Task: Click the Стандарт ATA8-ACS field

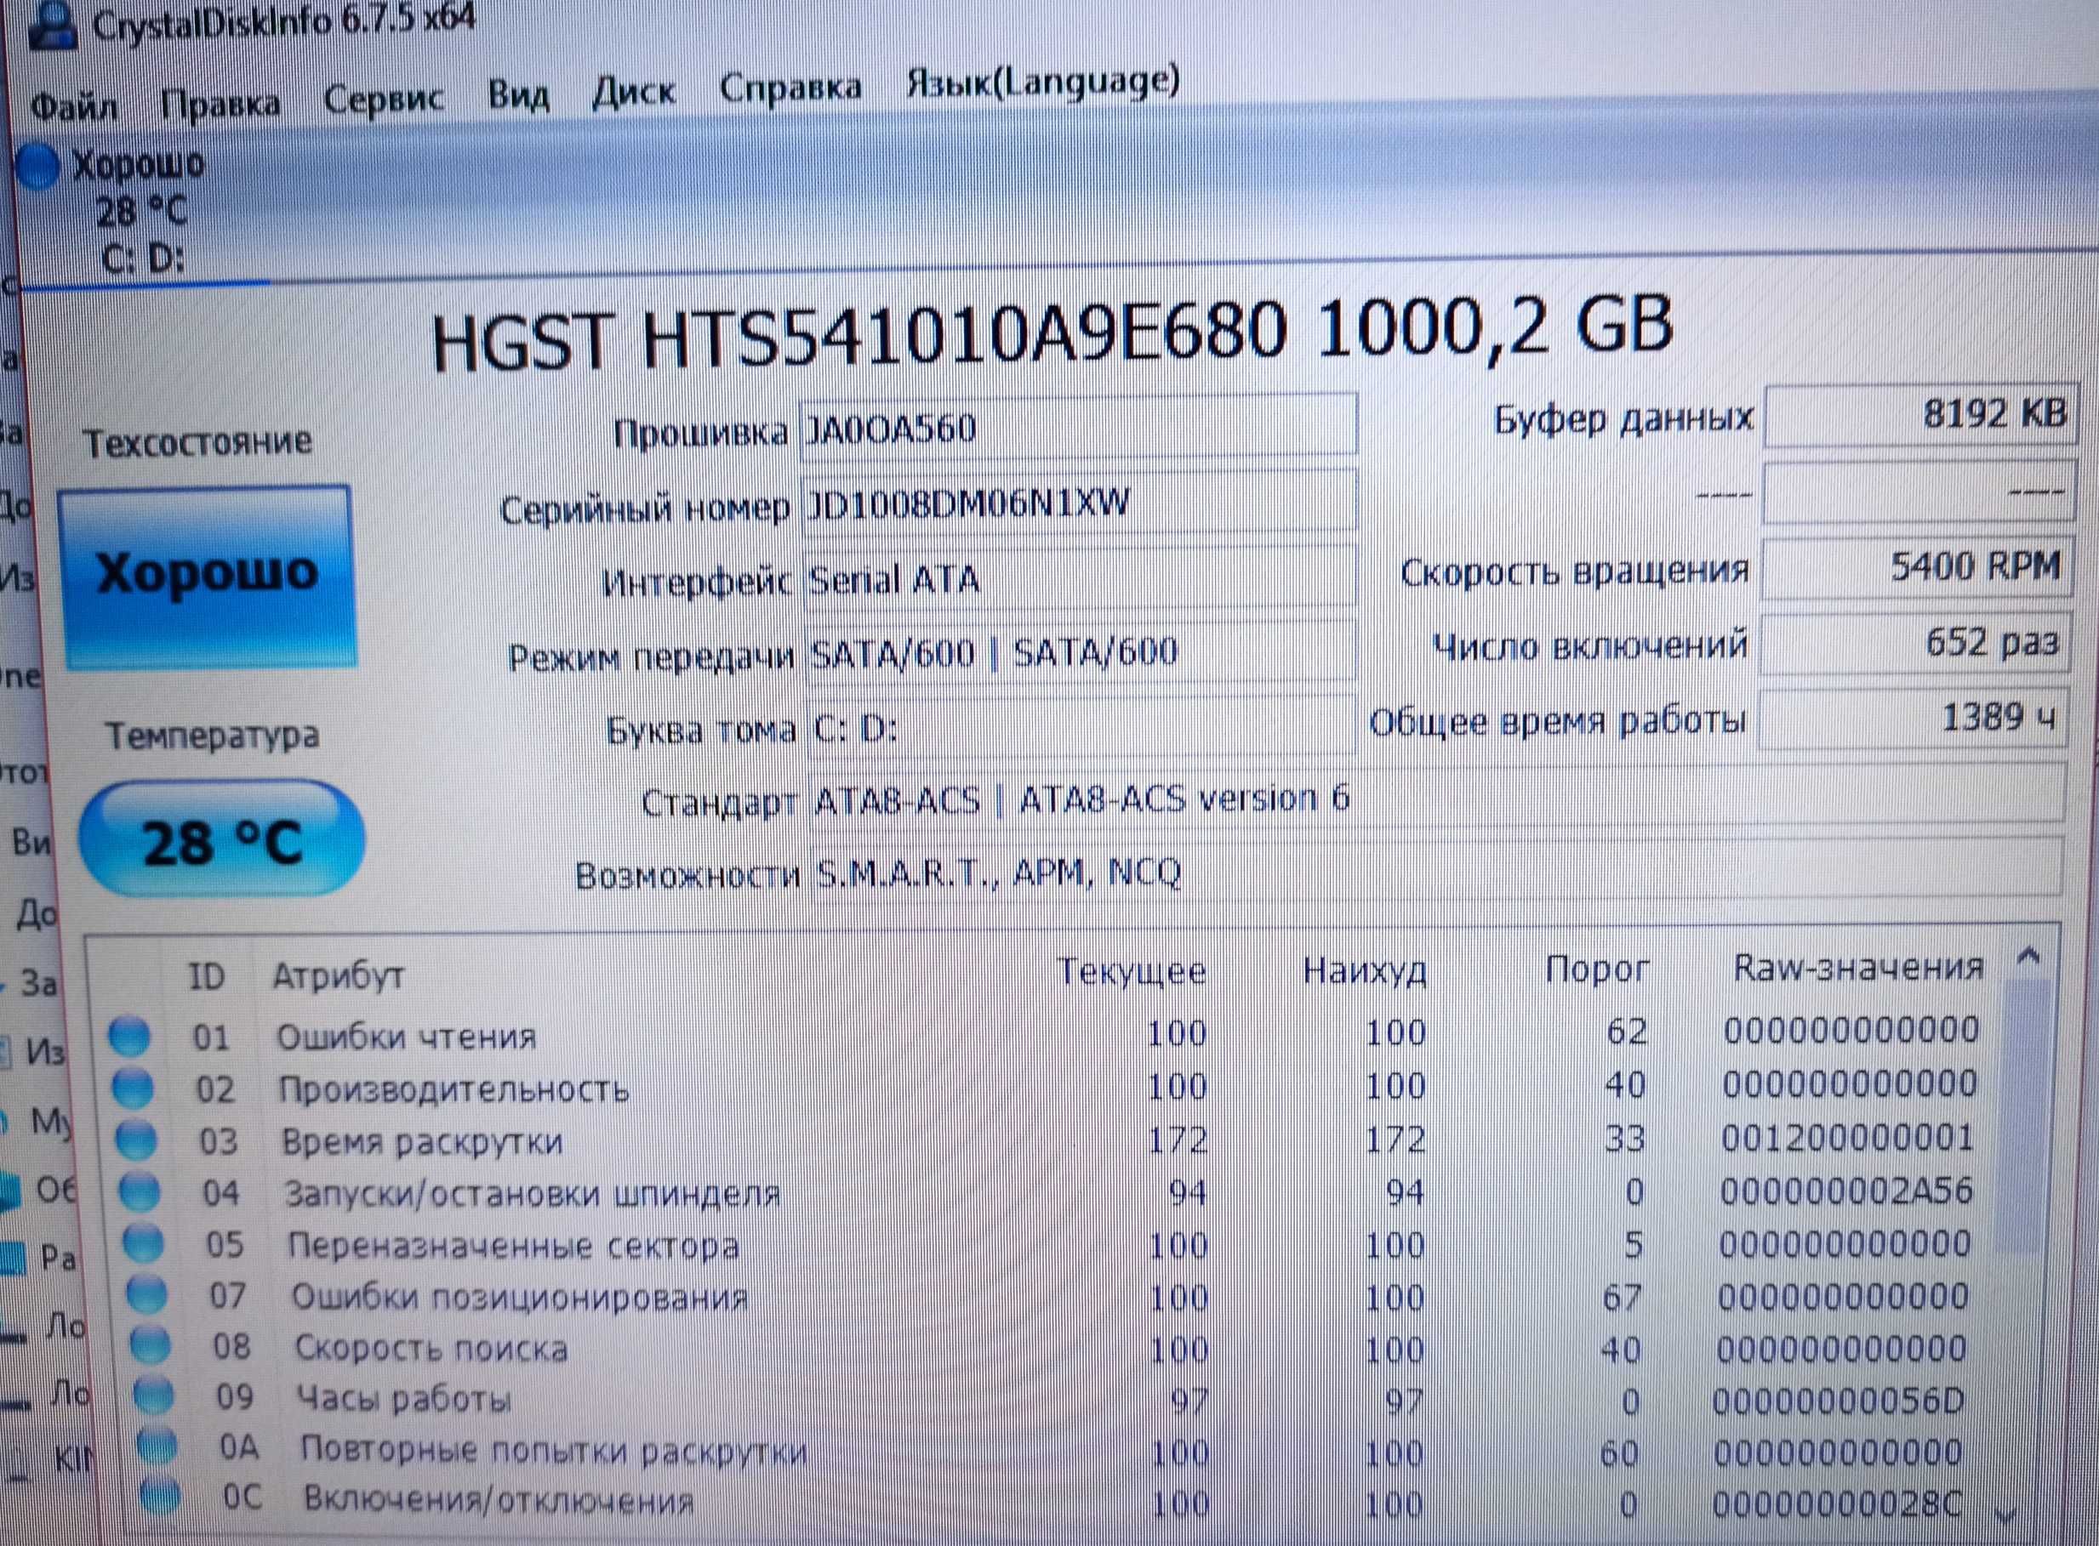Action: [1436, 797]
